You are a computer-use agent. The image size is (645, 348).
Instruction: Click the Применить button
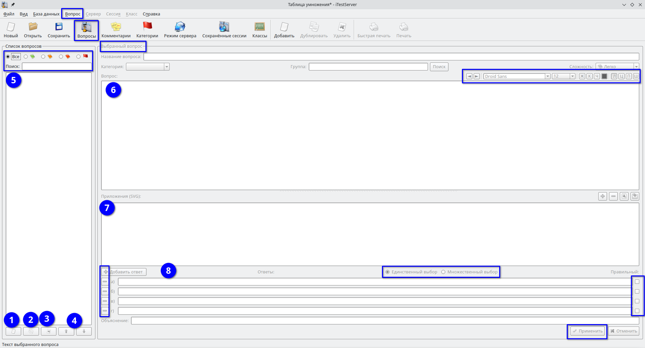pyautogui.click(x=587, y=331)
